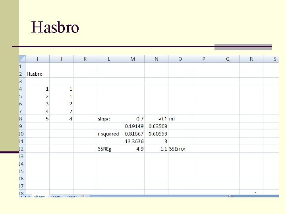Select row 14 header
This screenshot has height=214, width=286.
click(x=22, y=164)
